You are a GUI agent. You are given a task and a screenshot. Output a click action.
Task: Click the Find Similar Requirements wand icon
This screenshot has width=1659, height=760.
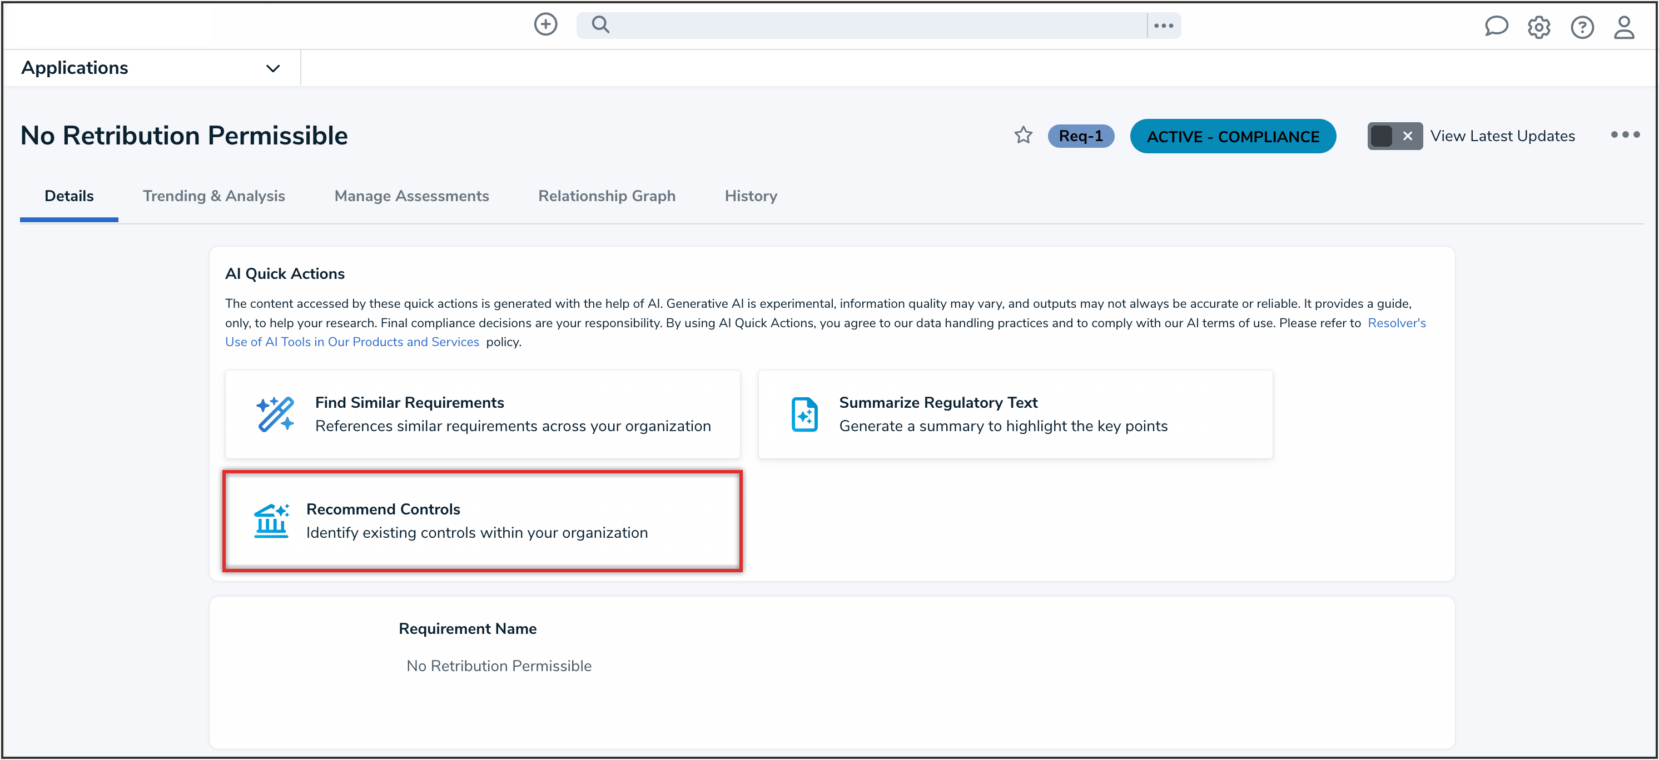(x=275, y=414)
